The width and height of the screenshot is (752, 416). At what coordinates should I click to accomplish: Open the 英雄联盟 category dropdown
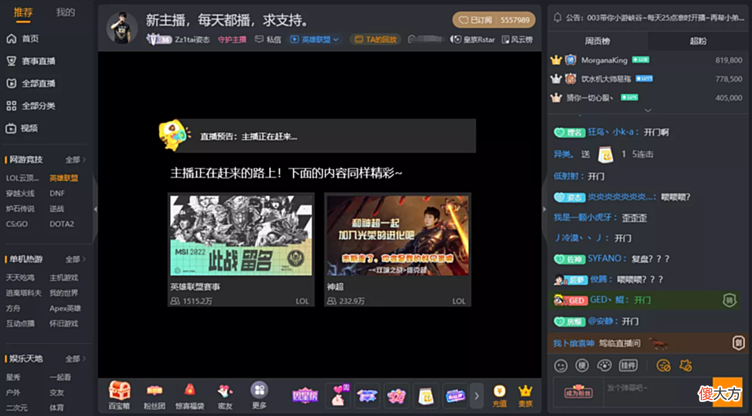click(x=314, y=39)
